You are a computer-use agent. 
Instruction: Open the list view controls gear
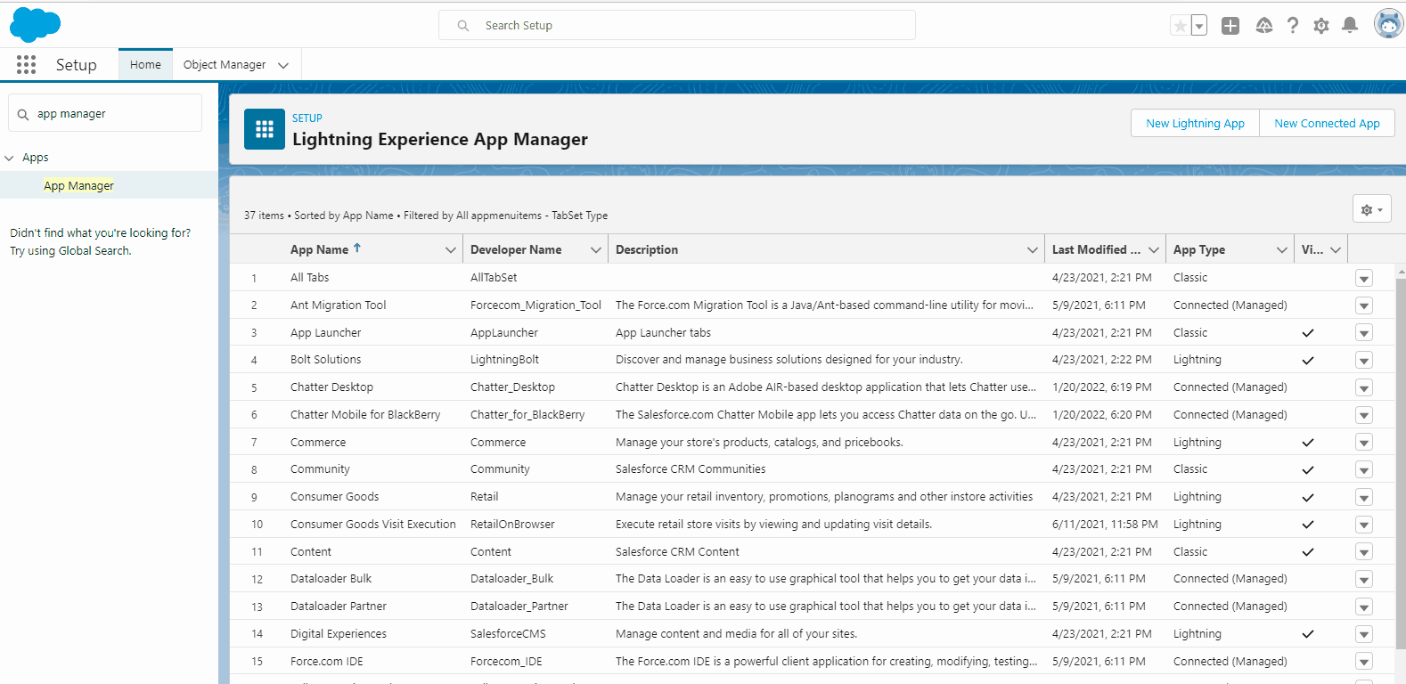pyautogui.click(x=1371, y=209)
